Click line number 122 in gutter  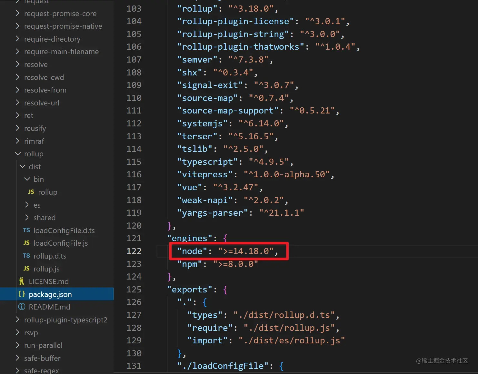click(134, 251)
